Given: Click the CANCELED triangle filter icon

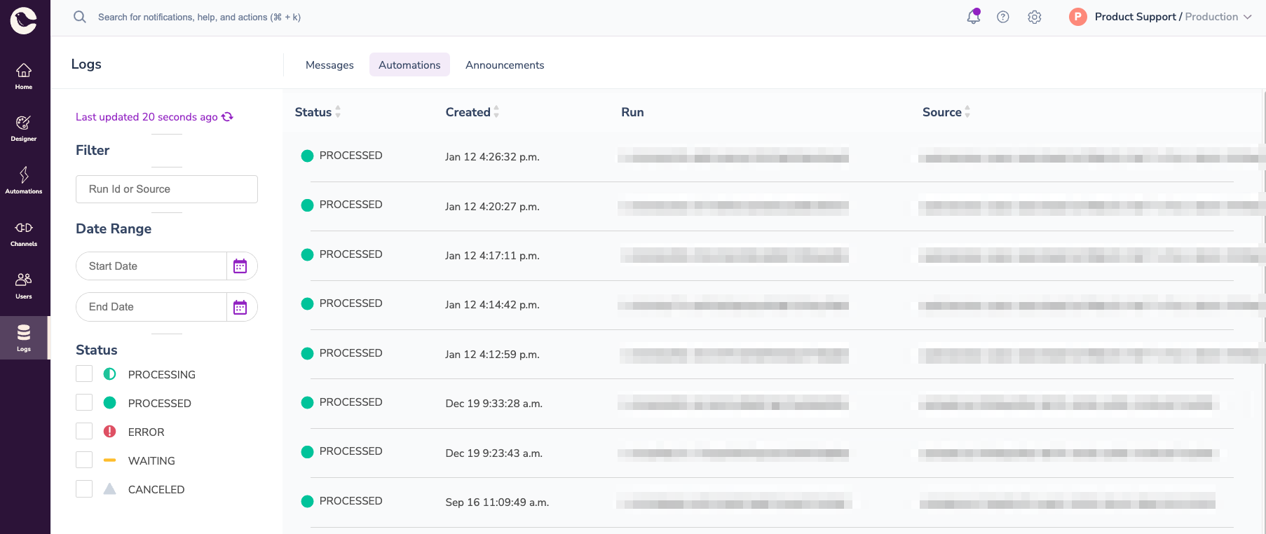Looking at the screenshot, I should coord(109,488).
